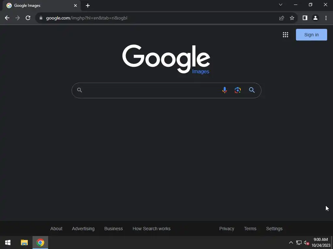Open the Search by image camera icon
333x249 pixels.
[238, 90]
